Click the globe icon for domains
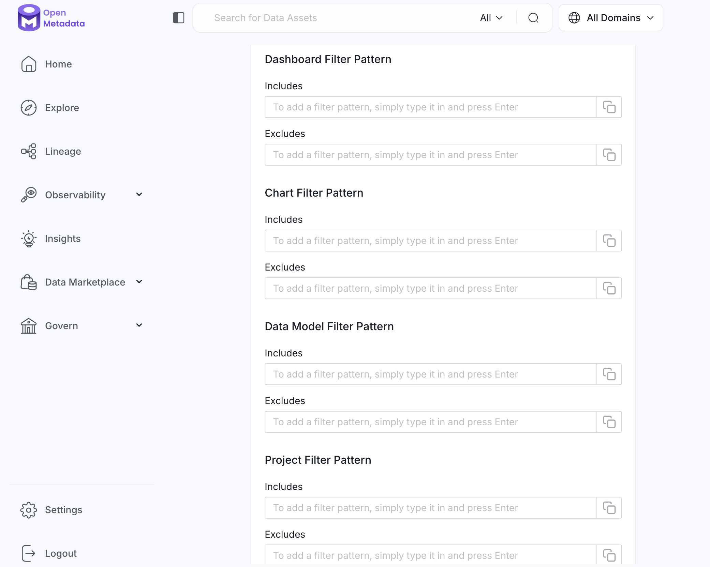The width and height of the screenshot is (710, 567). (574, 18)
